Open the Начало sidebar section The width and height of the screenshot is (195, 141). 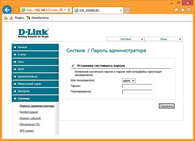tap(35, 47)
